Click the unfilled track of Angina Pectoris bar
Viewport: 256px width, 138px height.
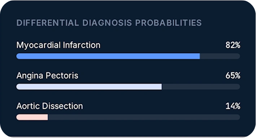pos(201,87)
